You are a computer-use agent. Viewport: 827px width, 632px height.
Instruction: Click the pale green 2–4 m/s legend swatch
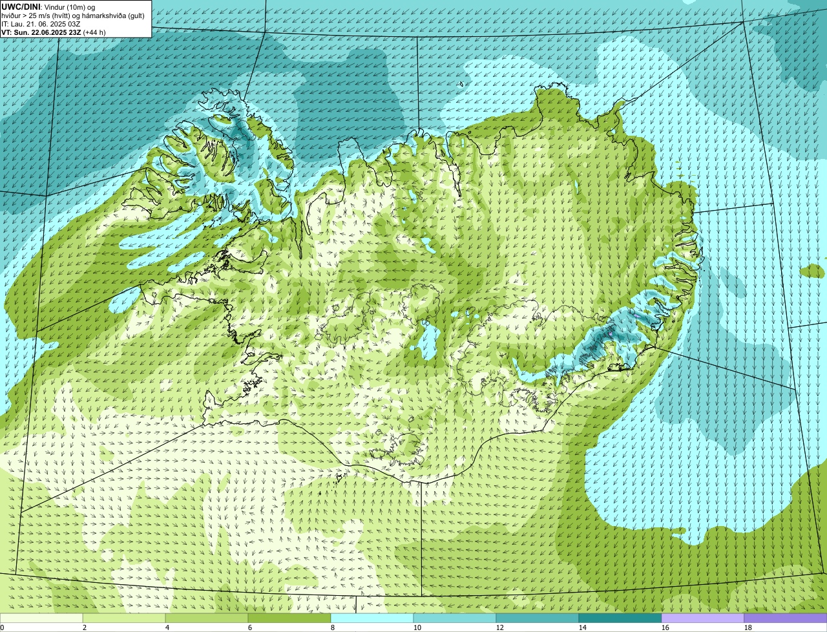point(124,618)
